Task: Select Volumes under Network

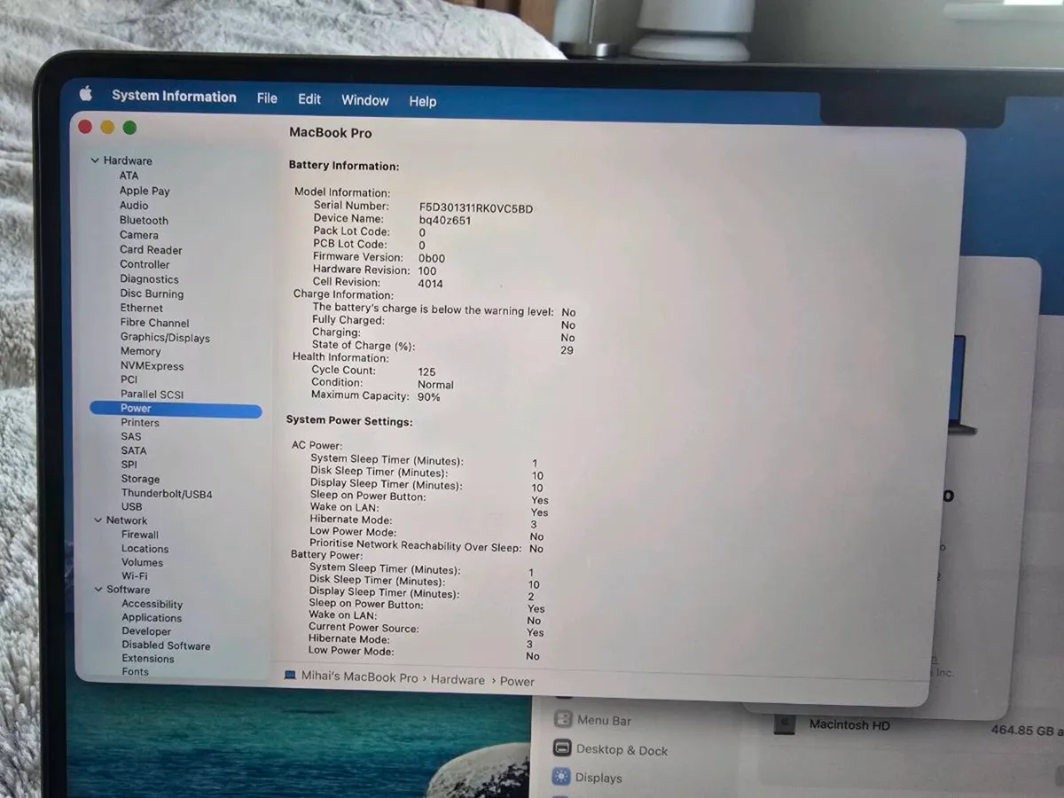Action: click(142, 562)
